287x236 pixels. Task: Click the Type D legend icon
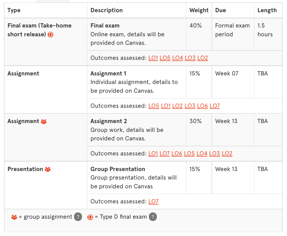click(x=90, y=217)
